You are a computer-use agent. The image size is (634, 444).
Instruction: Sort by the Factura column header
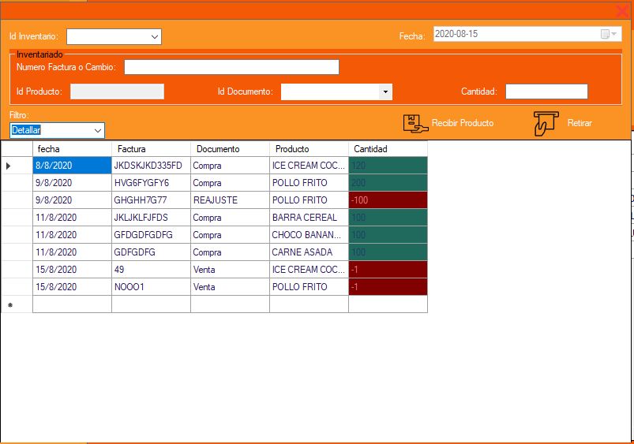151,149
